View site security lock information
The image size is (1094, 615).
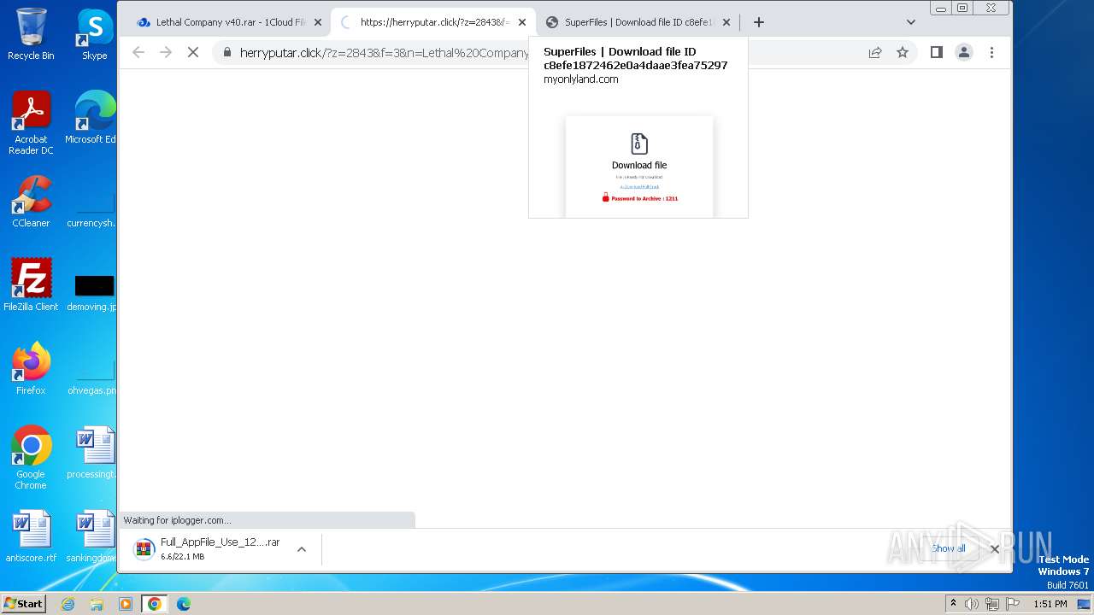tap(226, 52)
